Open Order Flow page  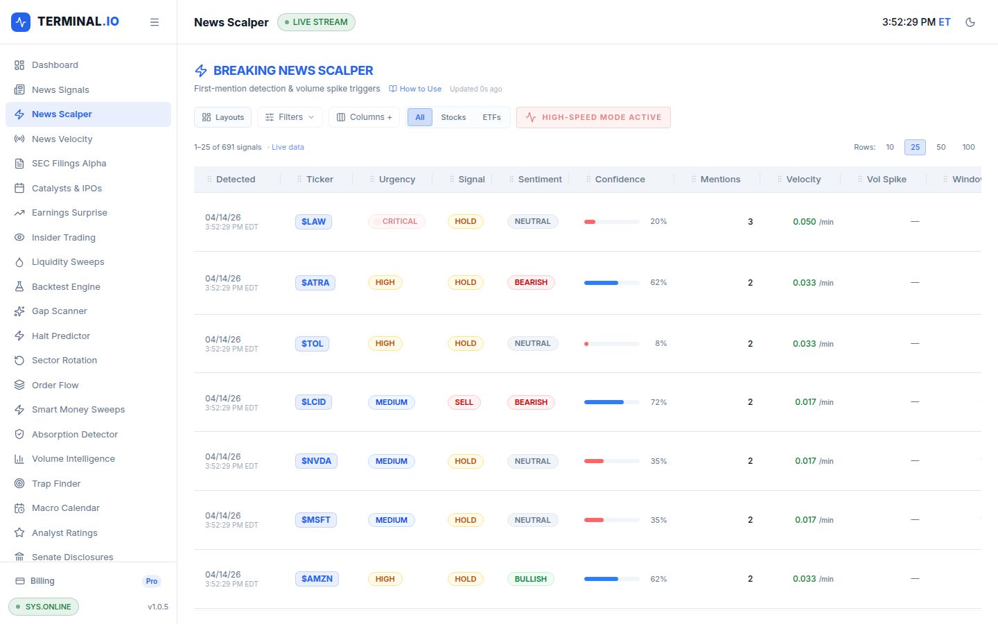[88, 385]
